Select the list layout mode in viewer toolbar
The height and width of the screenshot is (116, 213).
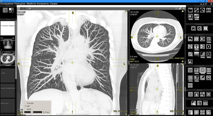coord(19,8)
